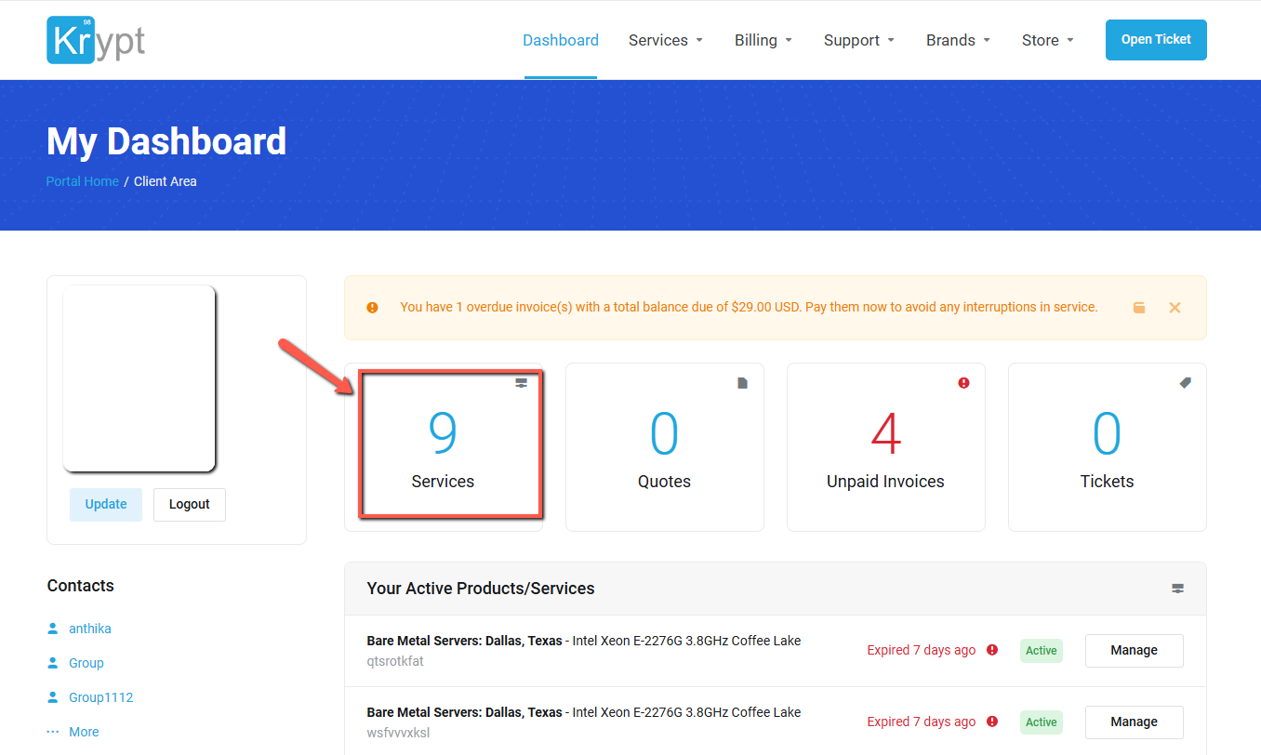Click red warning icon beside qtsrotkfat expiry
The width and height of the screenshot is (1261, 755).
pos(992,650)
